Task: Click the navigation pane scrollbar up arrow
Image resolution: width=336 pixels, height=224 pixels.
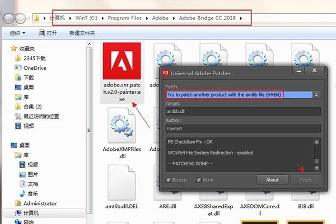Action: pos(90,44)
